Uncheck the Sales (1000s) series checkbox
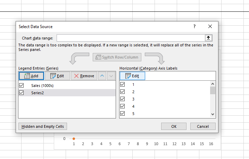249x159 pixels. (x=22, y=85)
